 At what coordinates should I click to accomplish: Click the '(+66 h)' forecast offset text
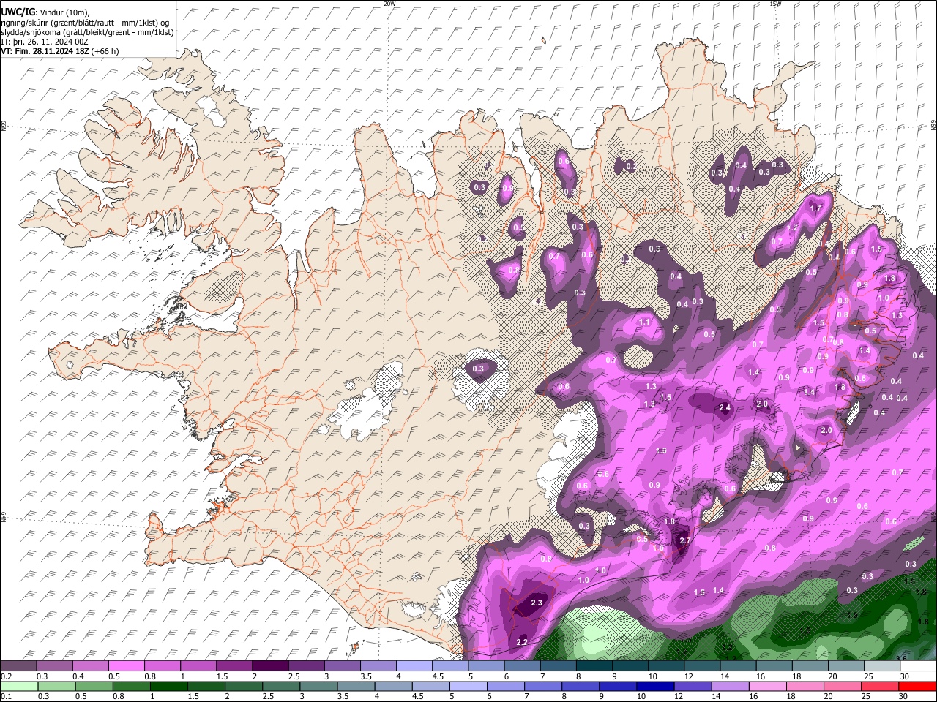[105, 51]
